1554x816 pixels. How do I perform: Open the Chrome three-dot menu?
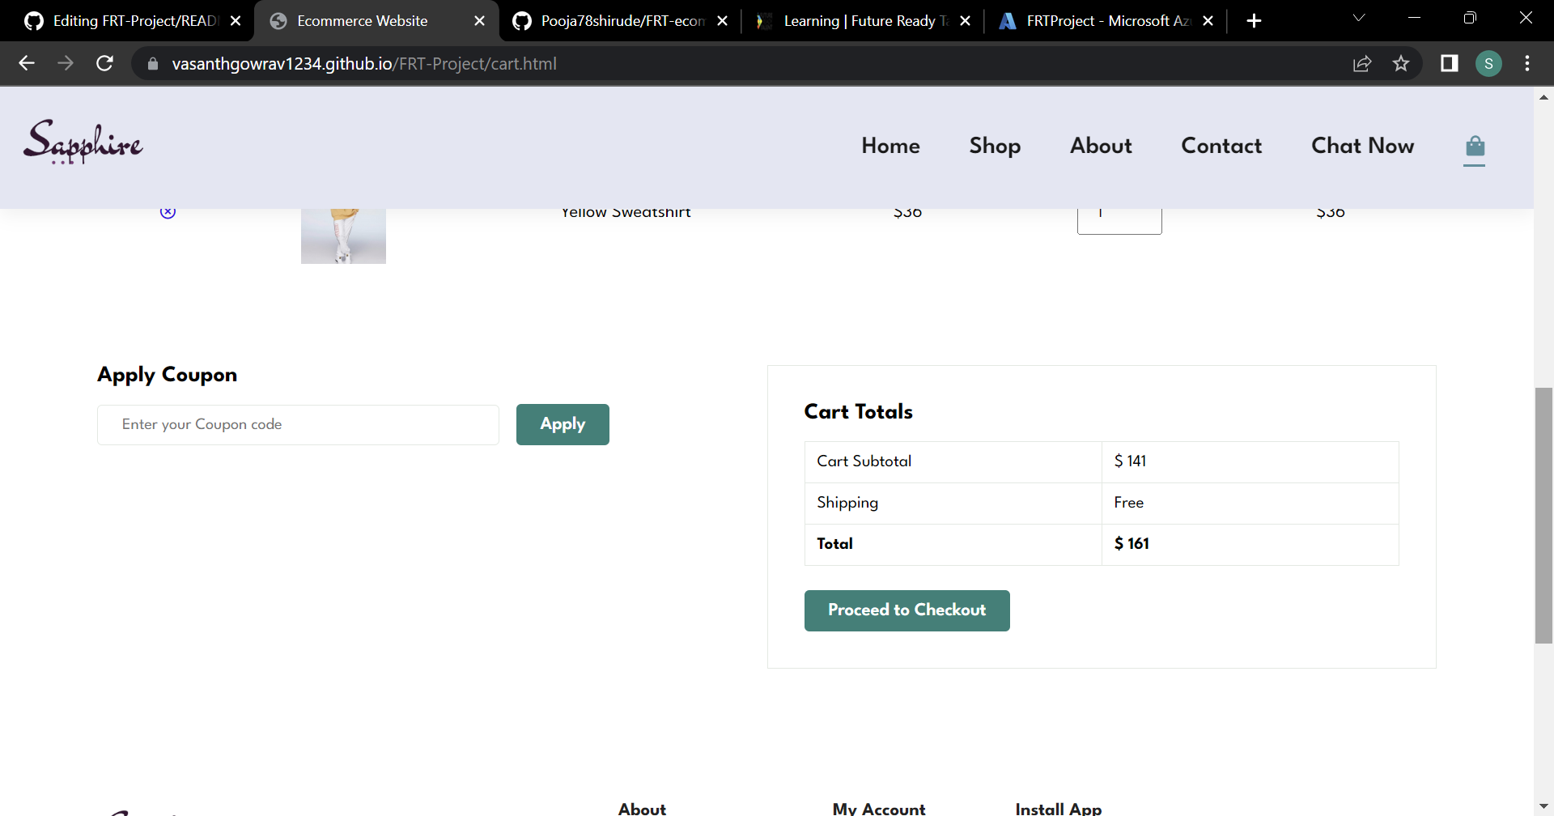click(x=1528, y=63)
